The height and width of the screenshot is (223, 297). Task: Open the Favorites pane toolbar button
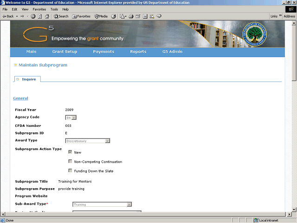coord(81,16)
